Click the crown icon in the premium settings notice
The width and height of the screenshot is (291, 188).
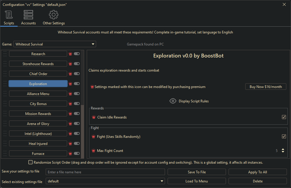tap(92, 87)
